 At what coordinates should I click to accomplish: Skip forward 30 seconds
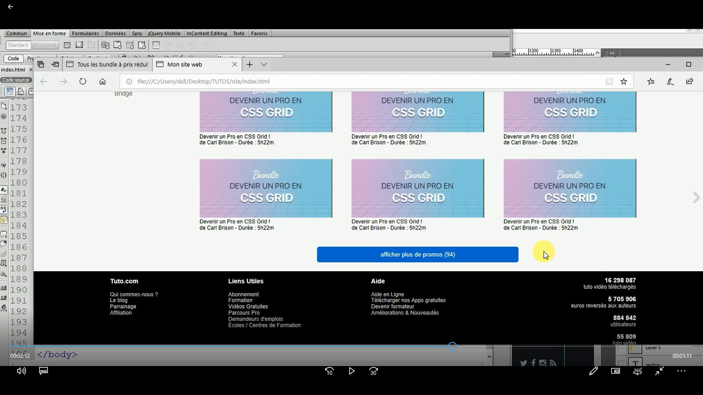tap(373, 371)
